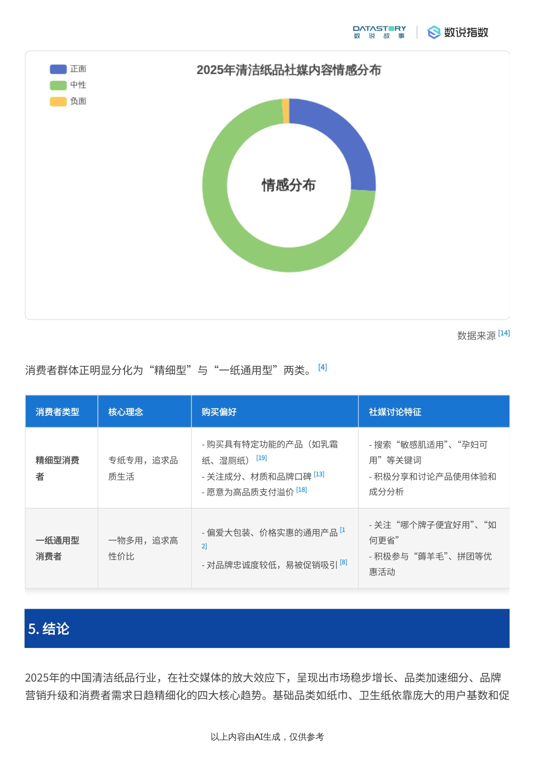Click the 一纸通用型消费者 row label
The height and width of the screenshot is (757, 535).
(x=57, y=548)
